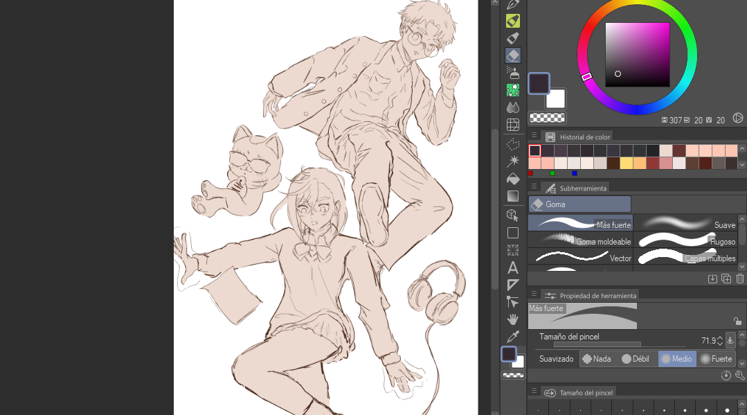Select the Gradient tool
Viewport: 747px width, 415px height.
513,196
